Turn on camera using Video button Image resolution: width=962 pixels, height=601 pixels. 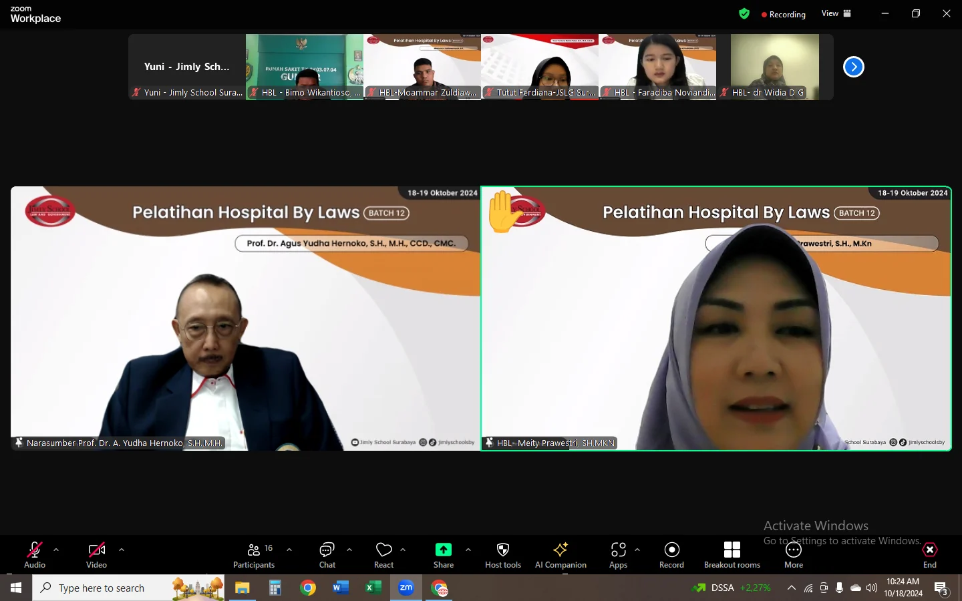click(96, 554)
